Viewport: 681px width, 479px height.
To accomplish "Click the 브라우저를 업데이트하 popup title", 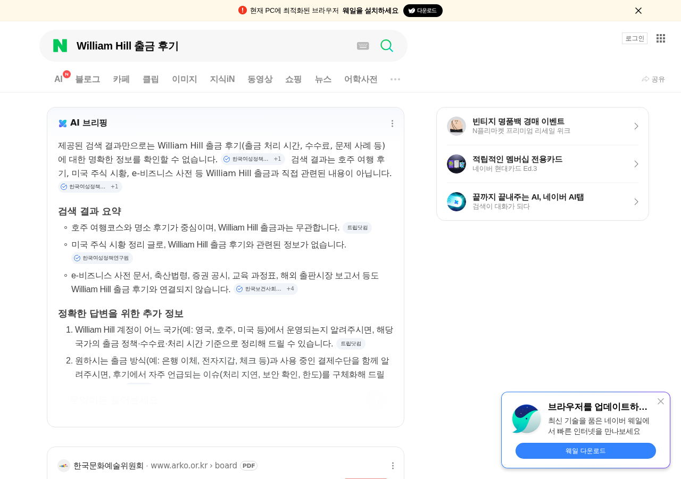I will [597, 407].
